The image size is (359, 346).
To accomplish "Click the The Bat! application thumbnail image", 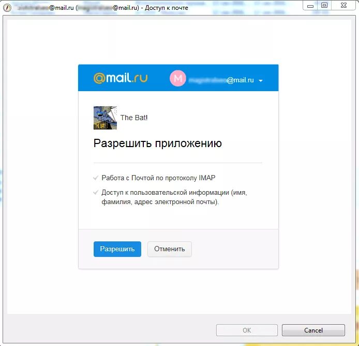I will coord(105,118).
